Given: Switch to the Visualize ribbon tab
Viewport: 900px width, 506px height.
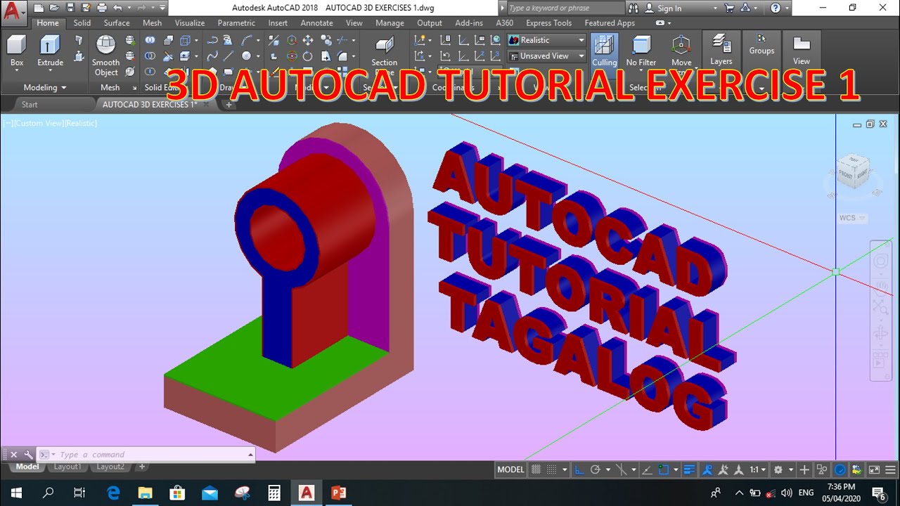Looking at the screenshot, I should click(x=190, y=22).
